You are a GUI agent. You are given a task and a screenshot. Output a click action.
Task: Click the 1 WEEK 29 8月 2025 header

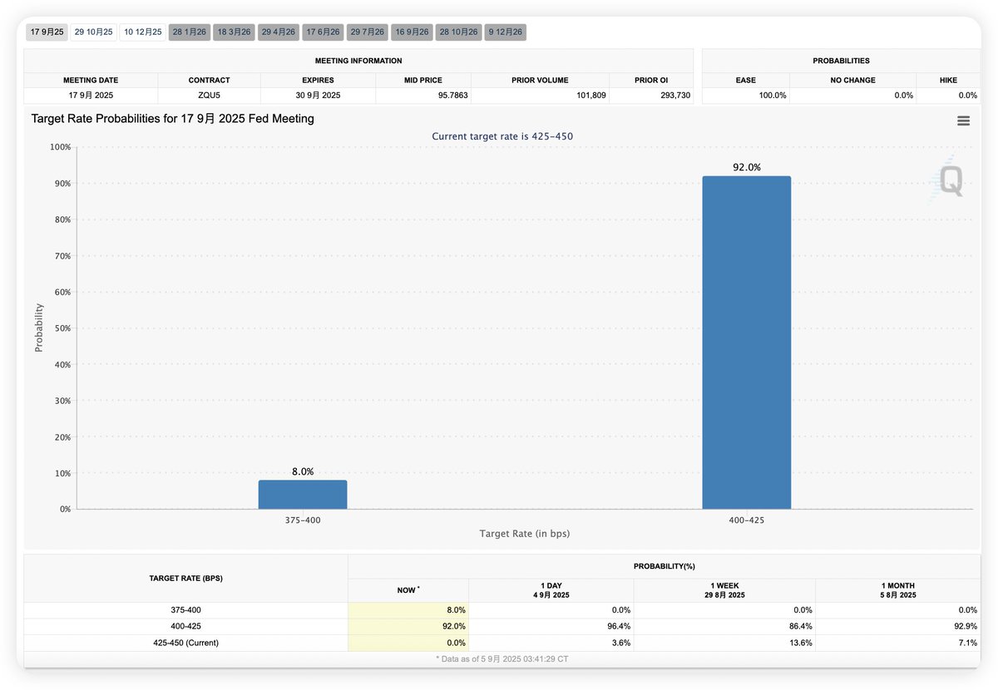[x=724, y=590]
